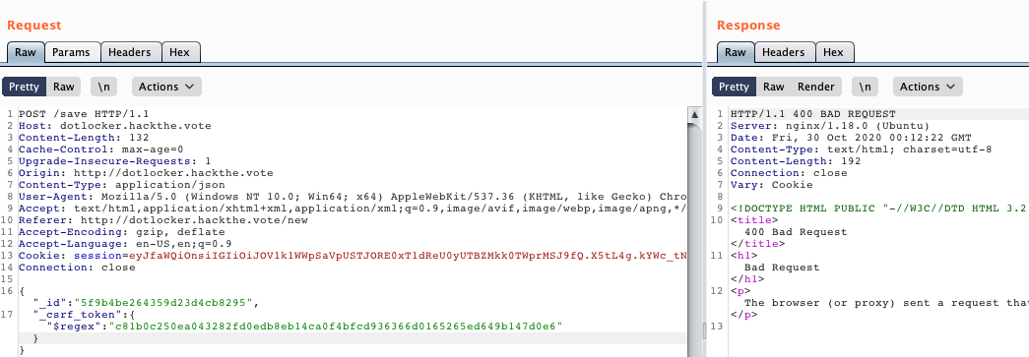Click the 'HTTP/1.1 400 BAD REQUEST' status line
1029x357 pixels.
tap(813, 114)
